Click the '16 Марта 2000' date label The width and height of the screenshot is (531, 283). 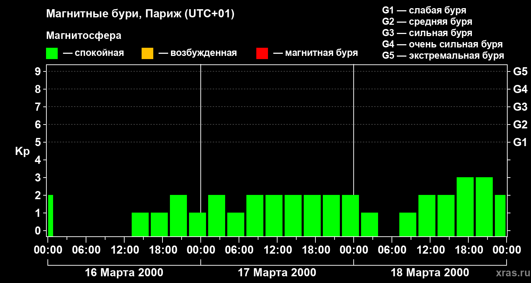124,273
